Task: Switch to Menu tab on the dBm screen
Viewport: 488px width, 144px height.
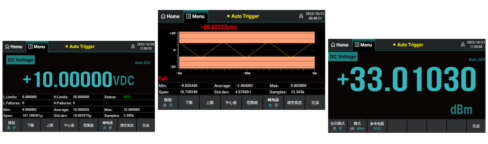Action: tap(363, 45)
